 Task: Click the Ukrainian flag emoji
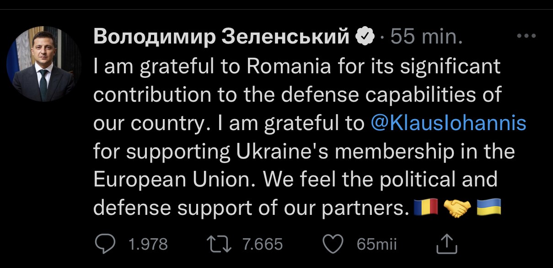(489, 208)
